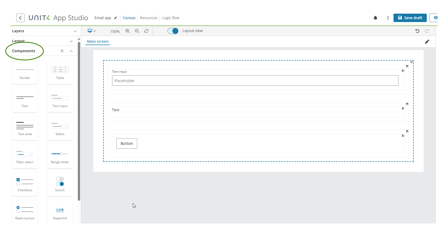Screen dimensions: 448x234
Task: Undo the last action
Action: pyautogui.click(x=417, y=31)
